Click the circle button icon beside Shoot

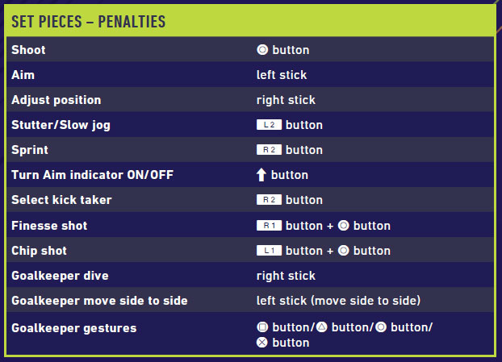pyautogui.click(x=262, y=50)
